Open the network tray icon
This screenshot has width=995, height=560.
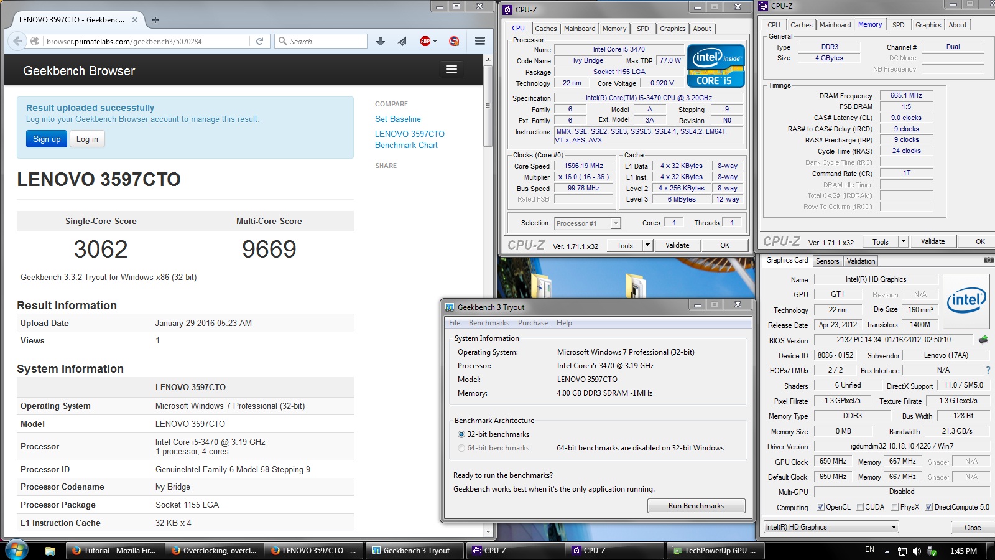click(x=902, y=551)
